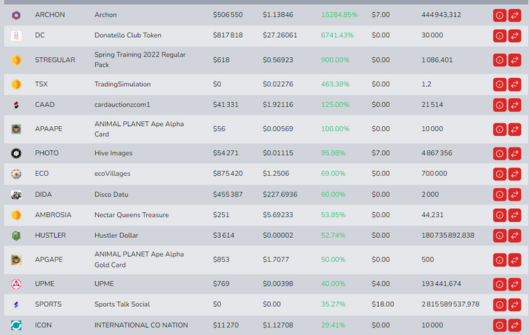Select the TradingSimulation name
Screen dimensions: 530x335
pyautogui.click(x=122, y=84)
